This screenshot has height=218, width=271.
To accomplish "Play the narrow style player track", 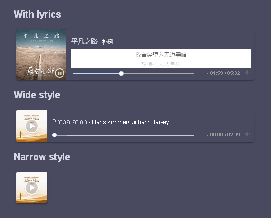I will click(32, 188).
